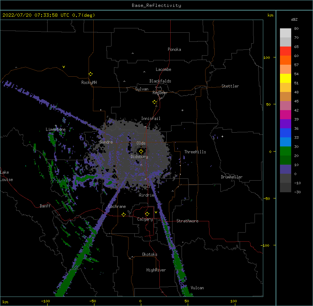Click the yellow diamond marker near RockyMH
Viewport: 313px width, 306px height.
90,74
